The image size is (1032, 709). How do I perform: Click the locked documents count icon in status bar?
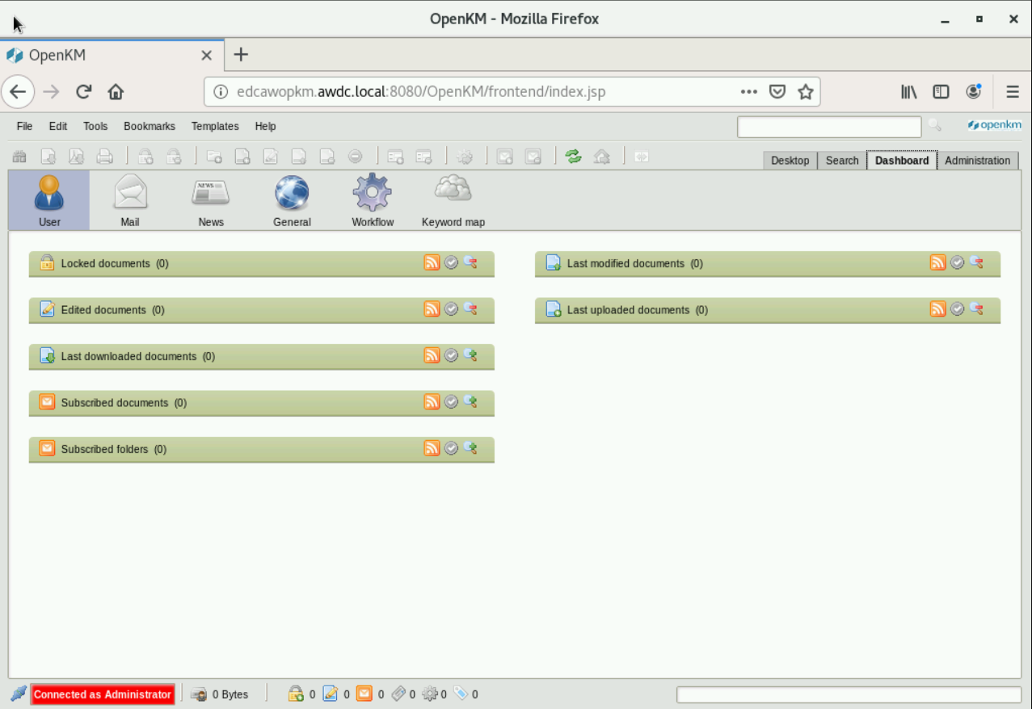click(x=297, y=694)
